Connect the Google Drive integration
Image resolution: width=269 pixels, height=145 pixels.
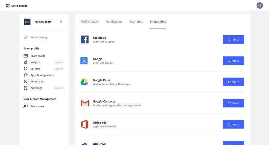pos(233,82)
